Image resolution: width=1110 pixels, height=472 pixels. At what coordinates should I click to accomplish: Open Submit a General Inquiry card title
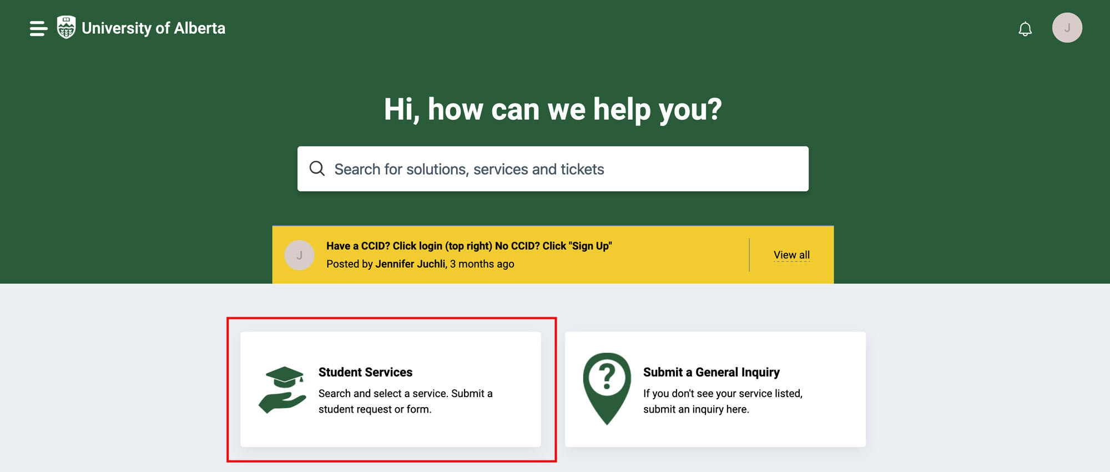tap(711, 372)
